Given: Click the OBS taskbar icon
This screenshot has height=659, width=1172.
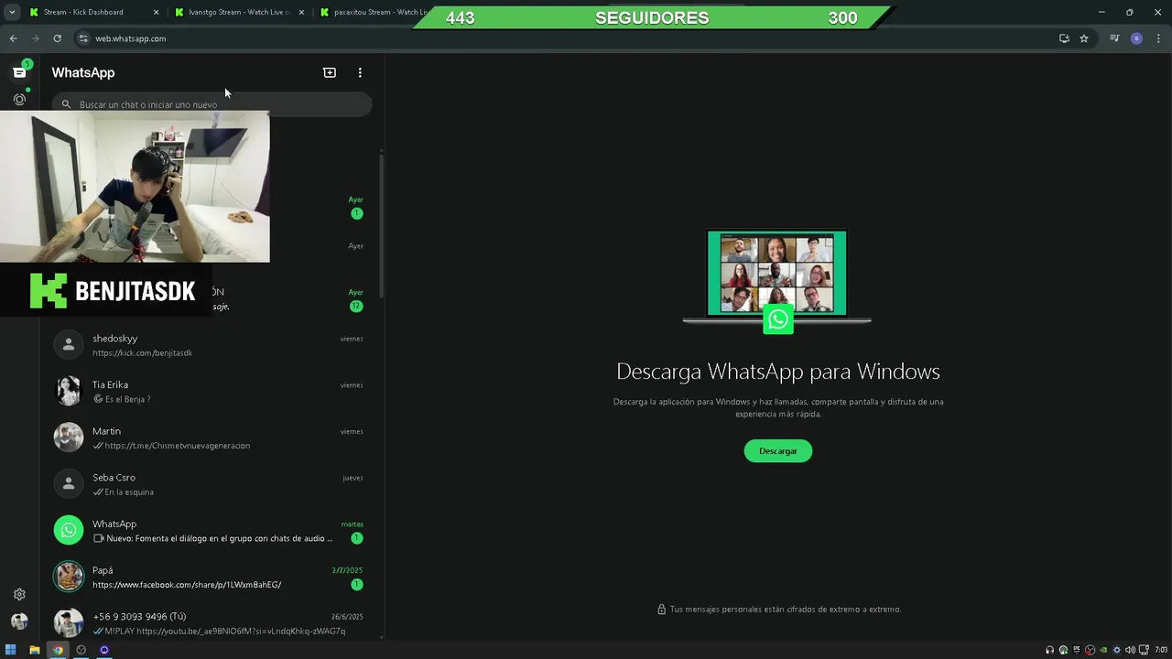Looking at the screenshot, I should pyautogui.click(x=81, y=650).
